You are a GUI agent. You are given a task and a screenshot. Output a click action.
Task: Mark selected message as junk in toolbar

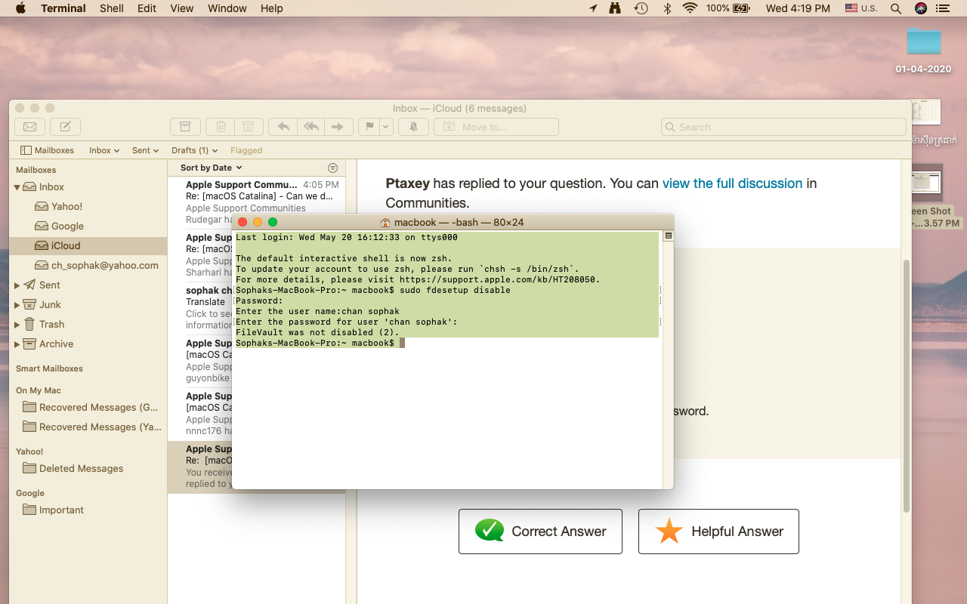(x=249, y=127)
